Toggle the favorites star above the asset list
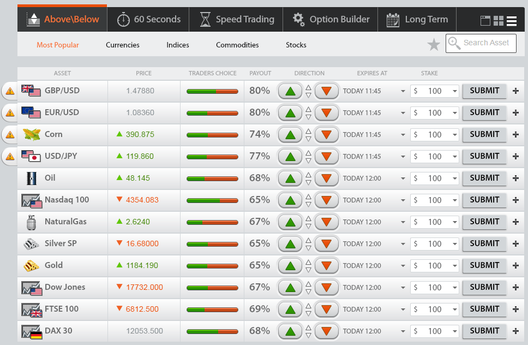528x345 pixels. pyautogui.click(x=434, y=44)
